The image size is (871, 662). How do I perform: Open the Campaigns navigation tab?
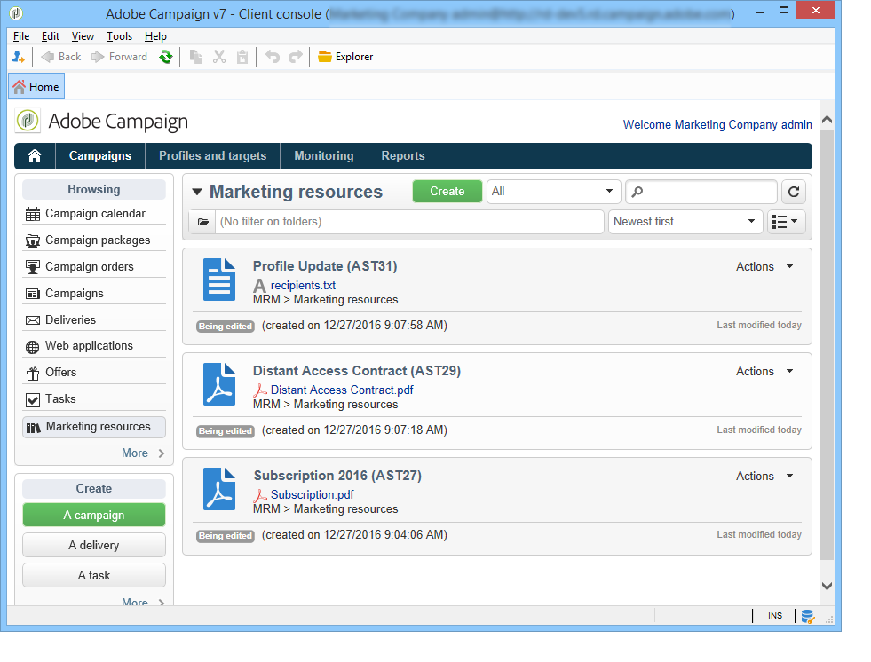(x=100, y=156)
